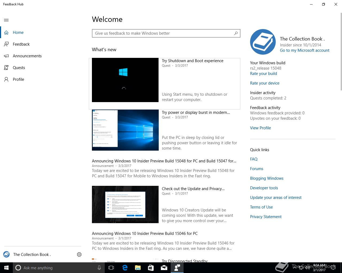Click the account avatar icon in the sidebar footer

pos(6,255)
